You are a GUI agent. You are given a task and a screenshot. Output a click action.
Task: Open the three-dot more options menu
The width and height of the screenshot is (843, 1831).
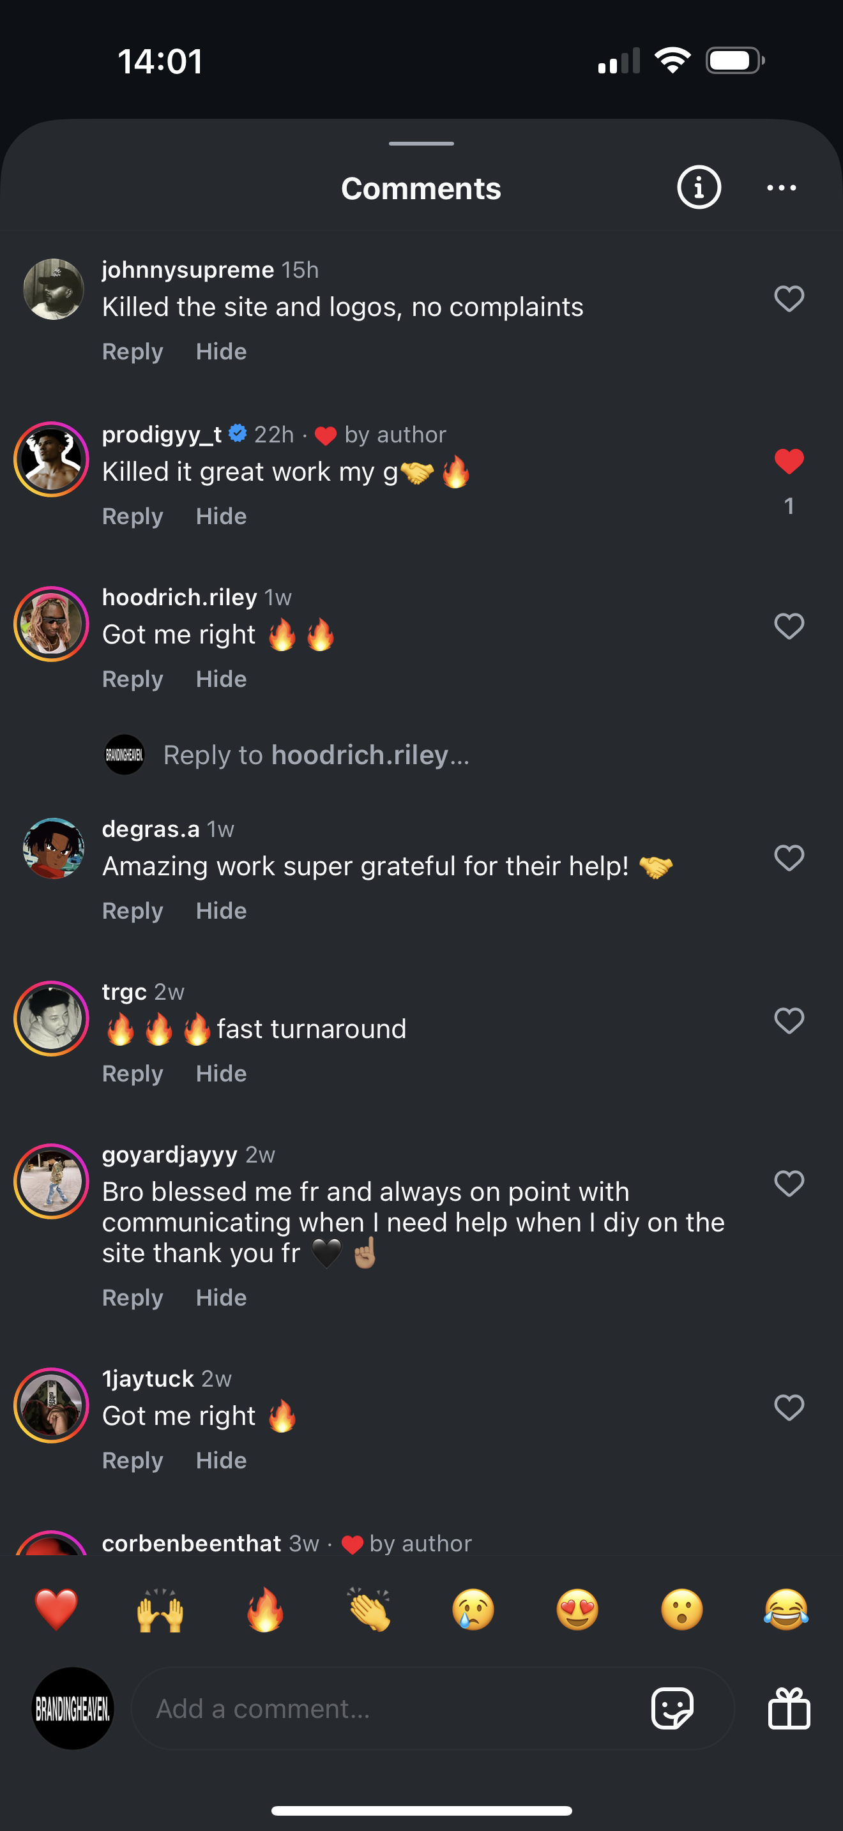[781, 188]
